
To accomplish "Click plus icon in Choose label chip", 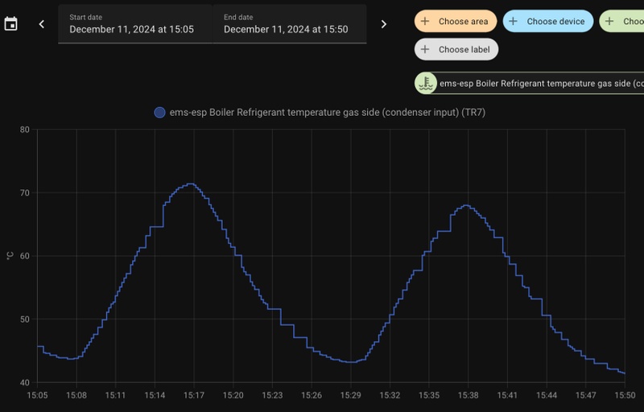I will tap(425, 49).
